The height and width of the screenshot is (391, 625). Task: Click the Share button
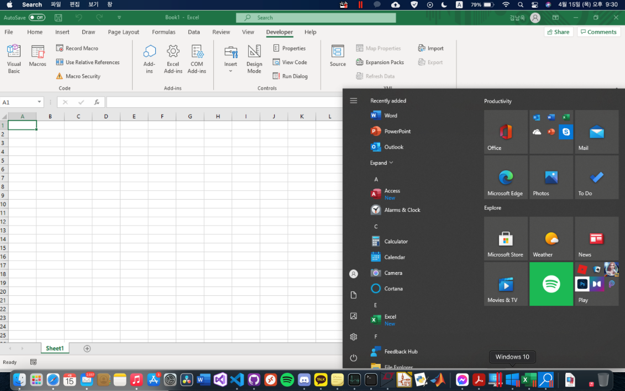tap(559, 32)
